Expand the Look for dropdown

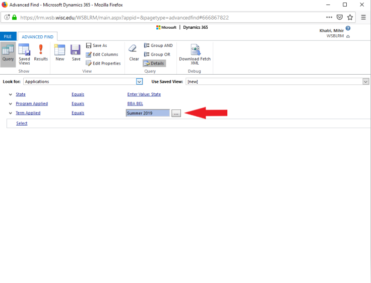pos(140,81)
